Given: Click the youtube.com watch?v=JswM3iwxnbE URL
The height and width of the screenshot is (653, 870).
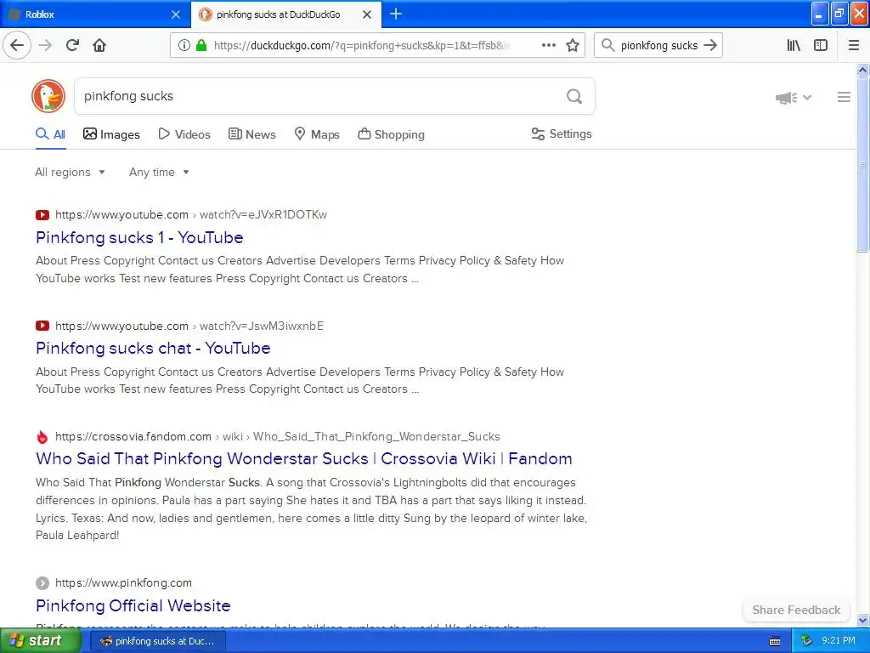Looking at the screenshot, I should [x=189, y=326].
